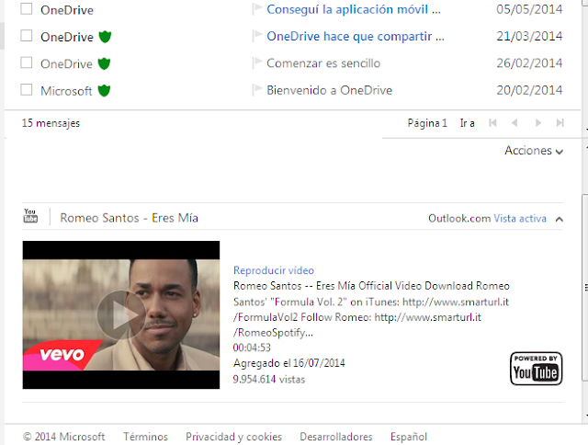This screenshot has height=445, width=588.
Task: Open 'OneDrive hace que compartir' email
Action: [356, 37]
